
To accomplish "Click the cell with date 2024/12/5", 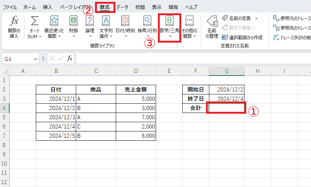I will coord(56,136).
